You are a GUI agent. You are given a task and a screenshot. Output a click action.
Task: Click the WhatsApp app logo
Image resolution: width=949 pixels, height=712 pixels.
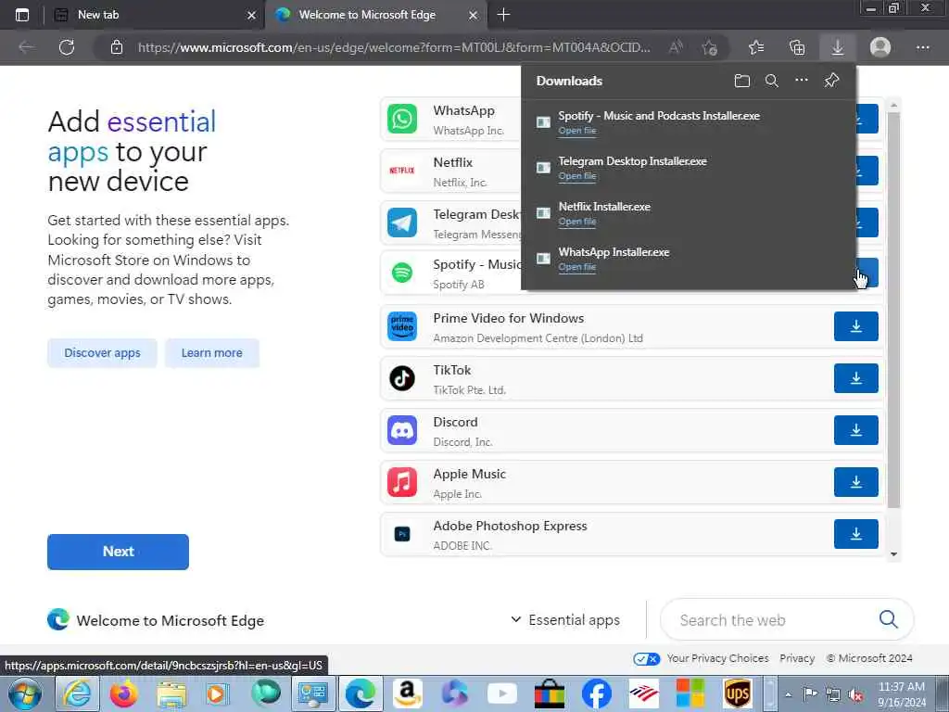402,119
